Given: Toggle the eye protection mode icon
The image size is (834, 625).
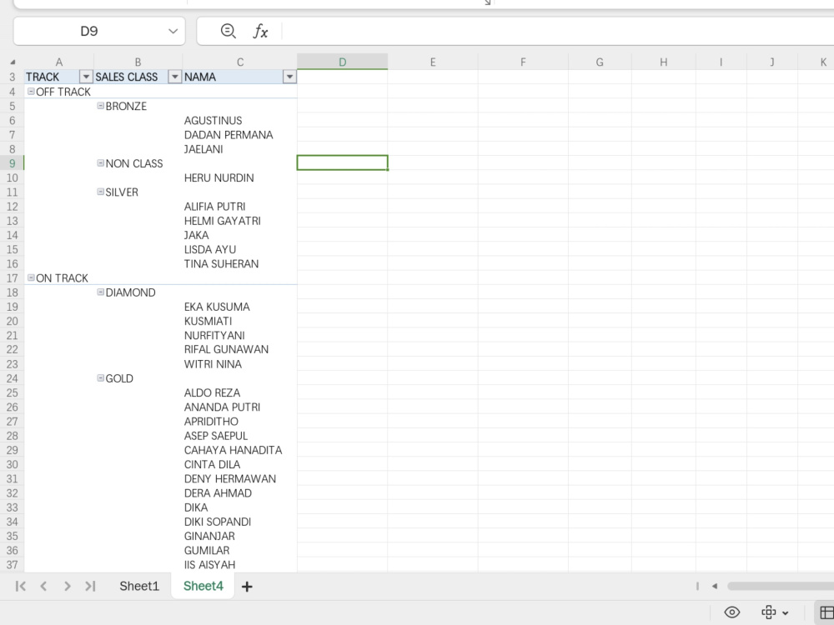Looking at the screenshot, I should coord(732,612).
